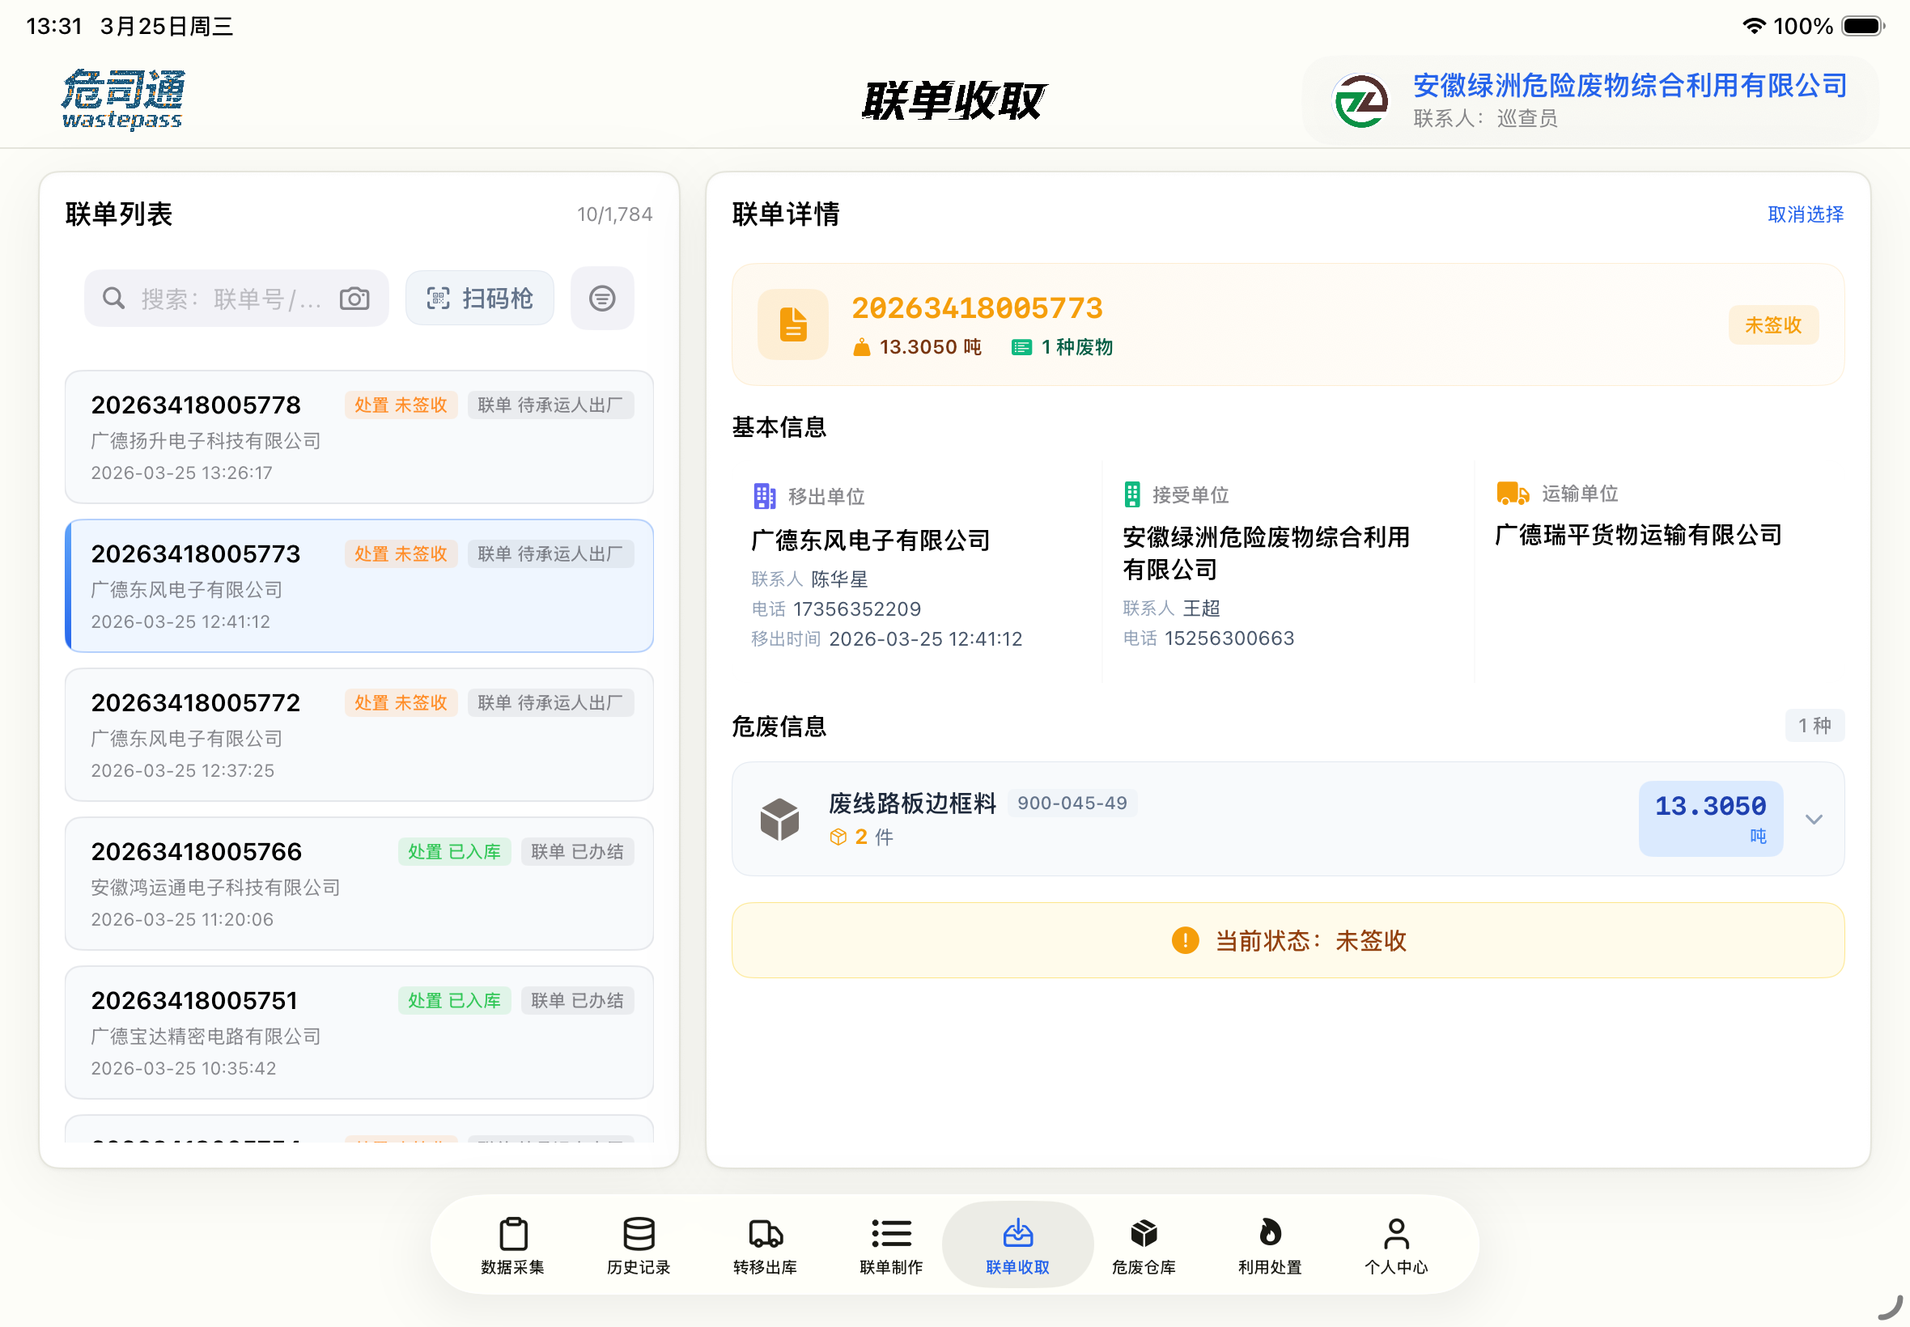The image size is (1910, 1327).
Task: Open the 历史记录 tab
Action: pos(639,1244)
